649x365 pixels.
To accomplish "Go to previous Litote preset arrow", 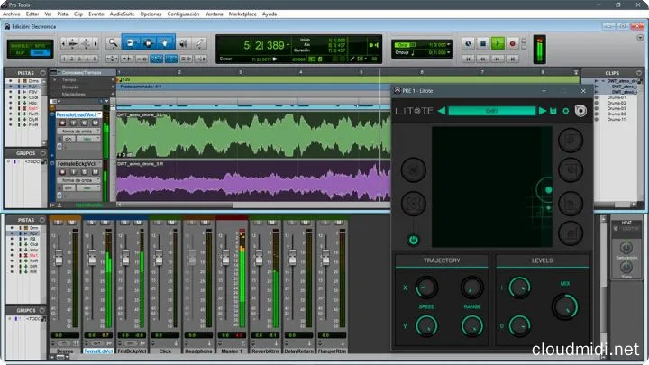I will pyautogui.click(x=442, y=111).
